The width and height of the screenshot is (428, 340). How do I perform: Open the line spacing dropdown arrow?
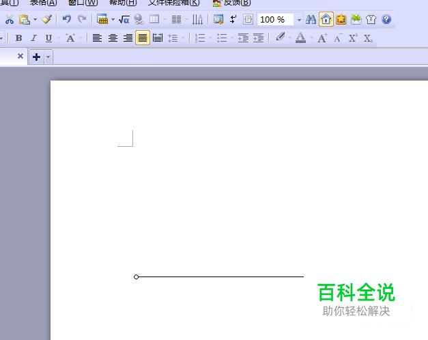[x=184, y=38]
